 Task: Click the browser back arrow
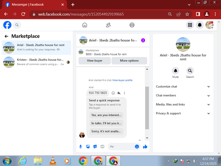tap(6, 14)
